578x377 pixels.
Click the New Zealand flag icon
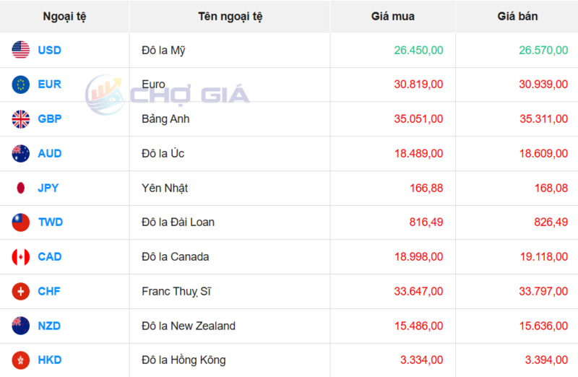tap(20, 326)
